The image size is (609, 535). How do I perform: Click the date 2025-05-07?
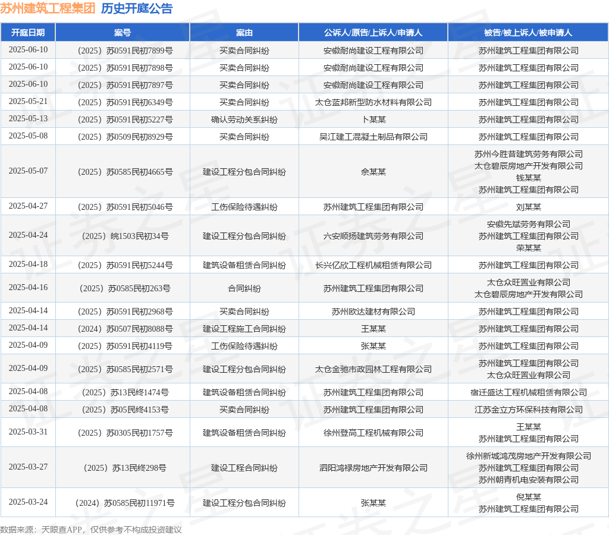pyautogui.click(x=28, y=171)
